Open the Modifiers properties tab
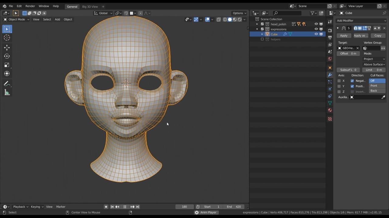389x218 pixels. coord(330,75)
